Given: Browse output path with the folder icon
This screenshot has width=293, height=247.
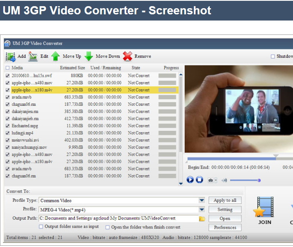Looking at the screenshot, I should [x=202, y=219].
